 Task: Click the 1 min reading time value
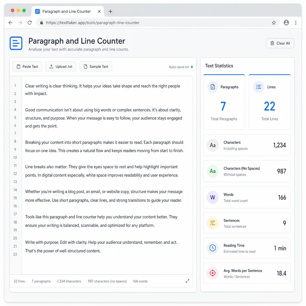(280, 248)
